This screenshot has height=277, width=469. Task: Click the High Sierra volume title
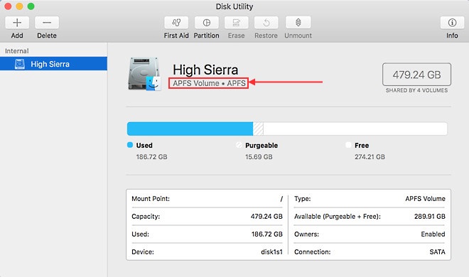coord(205,70)
